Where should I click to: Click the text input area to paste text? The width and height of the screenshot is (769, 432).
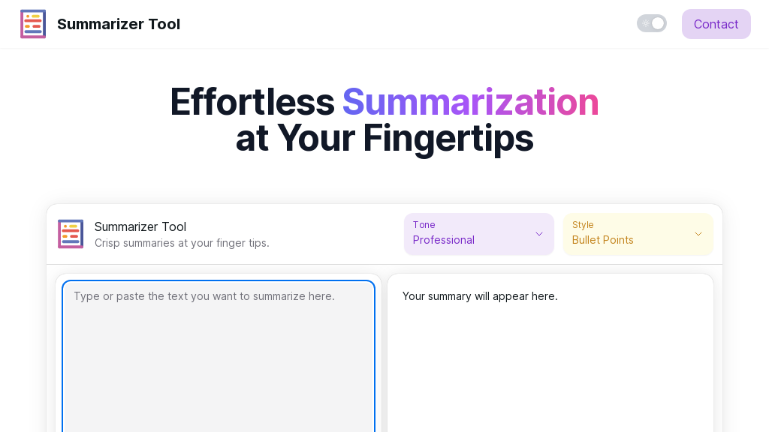[x=218, y=352]
